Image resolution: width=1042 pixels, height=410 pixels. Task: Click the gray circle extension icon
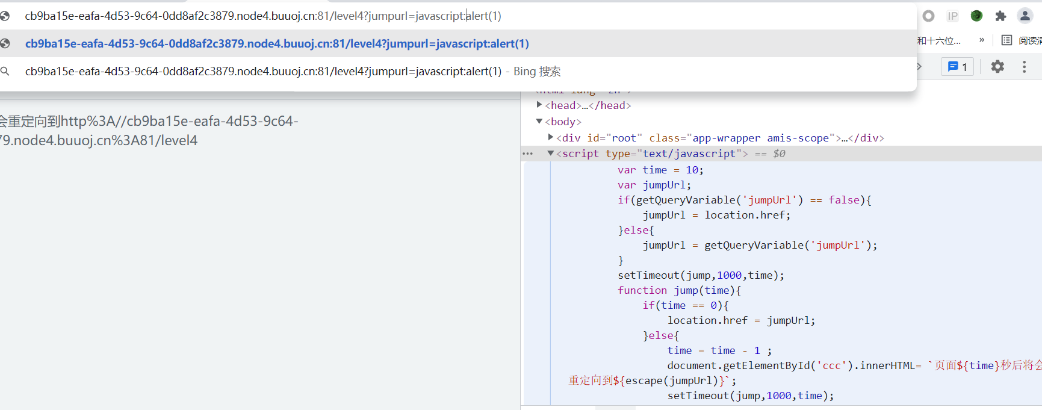coord(928,16)
